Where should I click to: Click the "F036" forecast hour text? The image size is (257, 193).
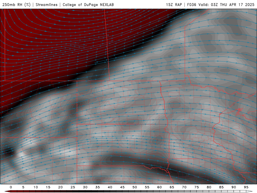[191, 5]
